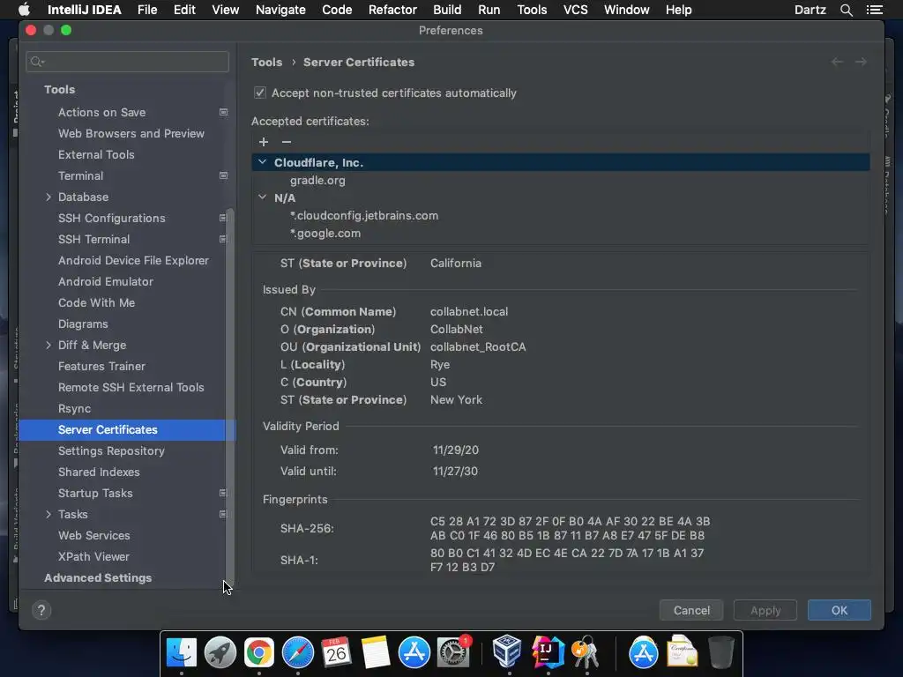
Task: Open System Preferences from the dock
Action: click(x=453, y=652)
